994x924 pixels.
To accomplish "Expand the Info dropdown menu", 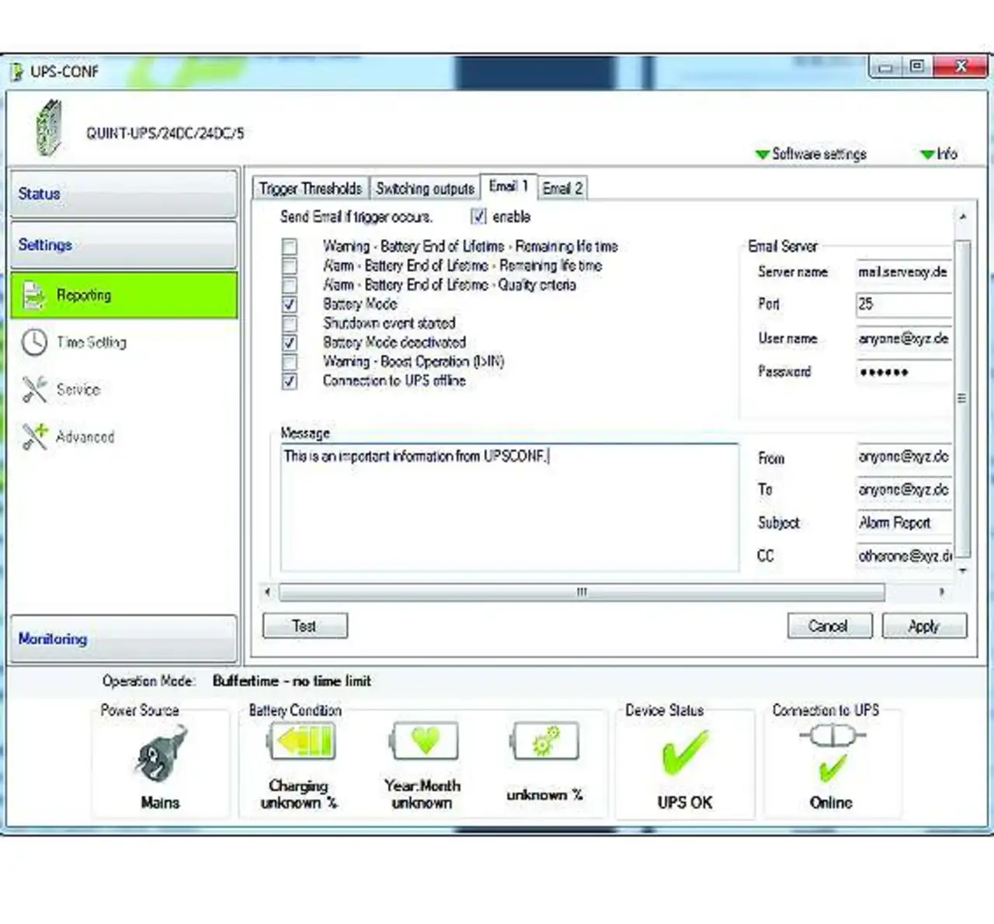I will point(939,155).
